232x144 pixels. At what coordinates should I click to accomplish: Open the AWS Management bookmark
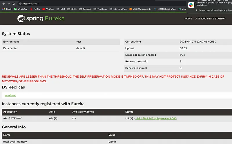pyautogui.click(x=140, y=9)
